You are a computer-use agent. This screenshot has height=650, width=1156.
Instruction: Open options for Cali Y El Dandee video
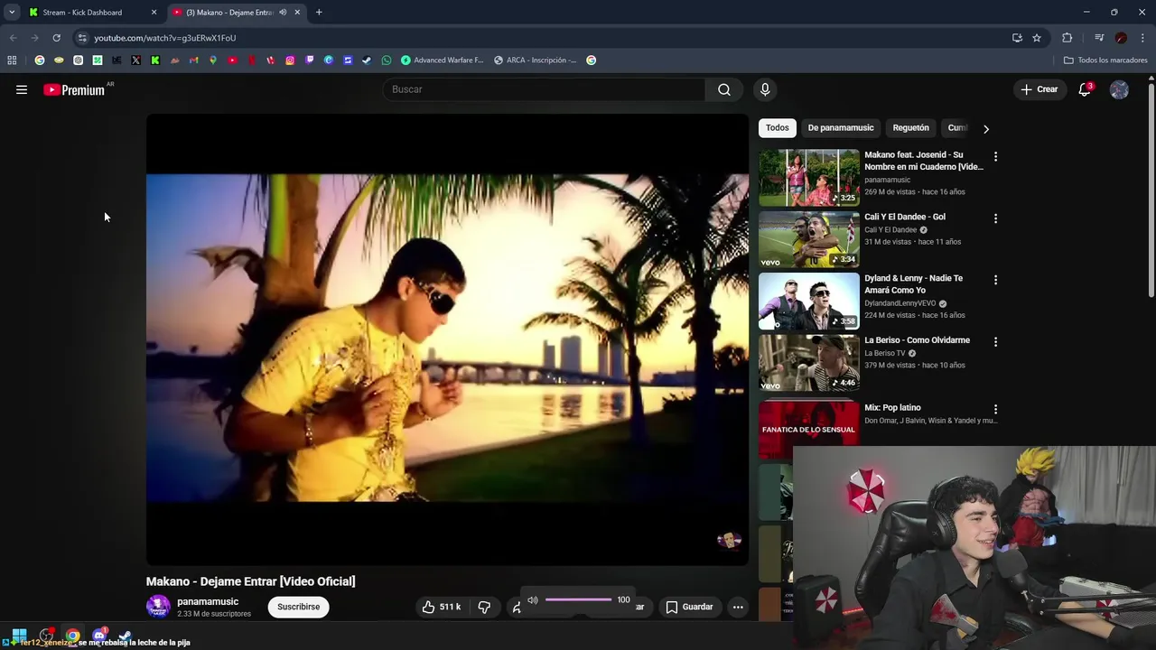coord(995,218)
